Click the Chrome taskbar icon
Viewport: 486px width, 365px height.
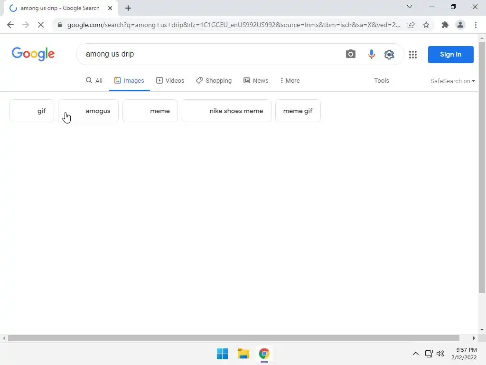pyautogui.click(x=264, y=354)
